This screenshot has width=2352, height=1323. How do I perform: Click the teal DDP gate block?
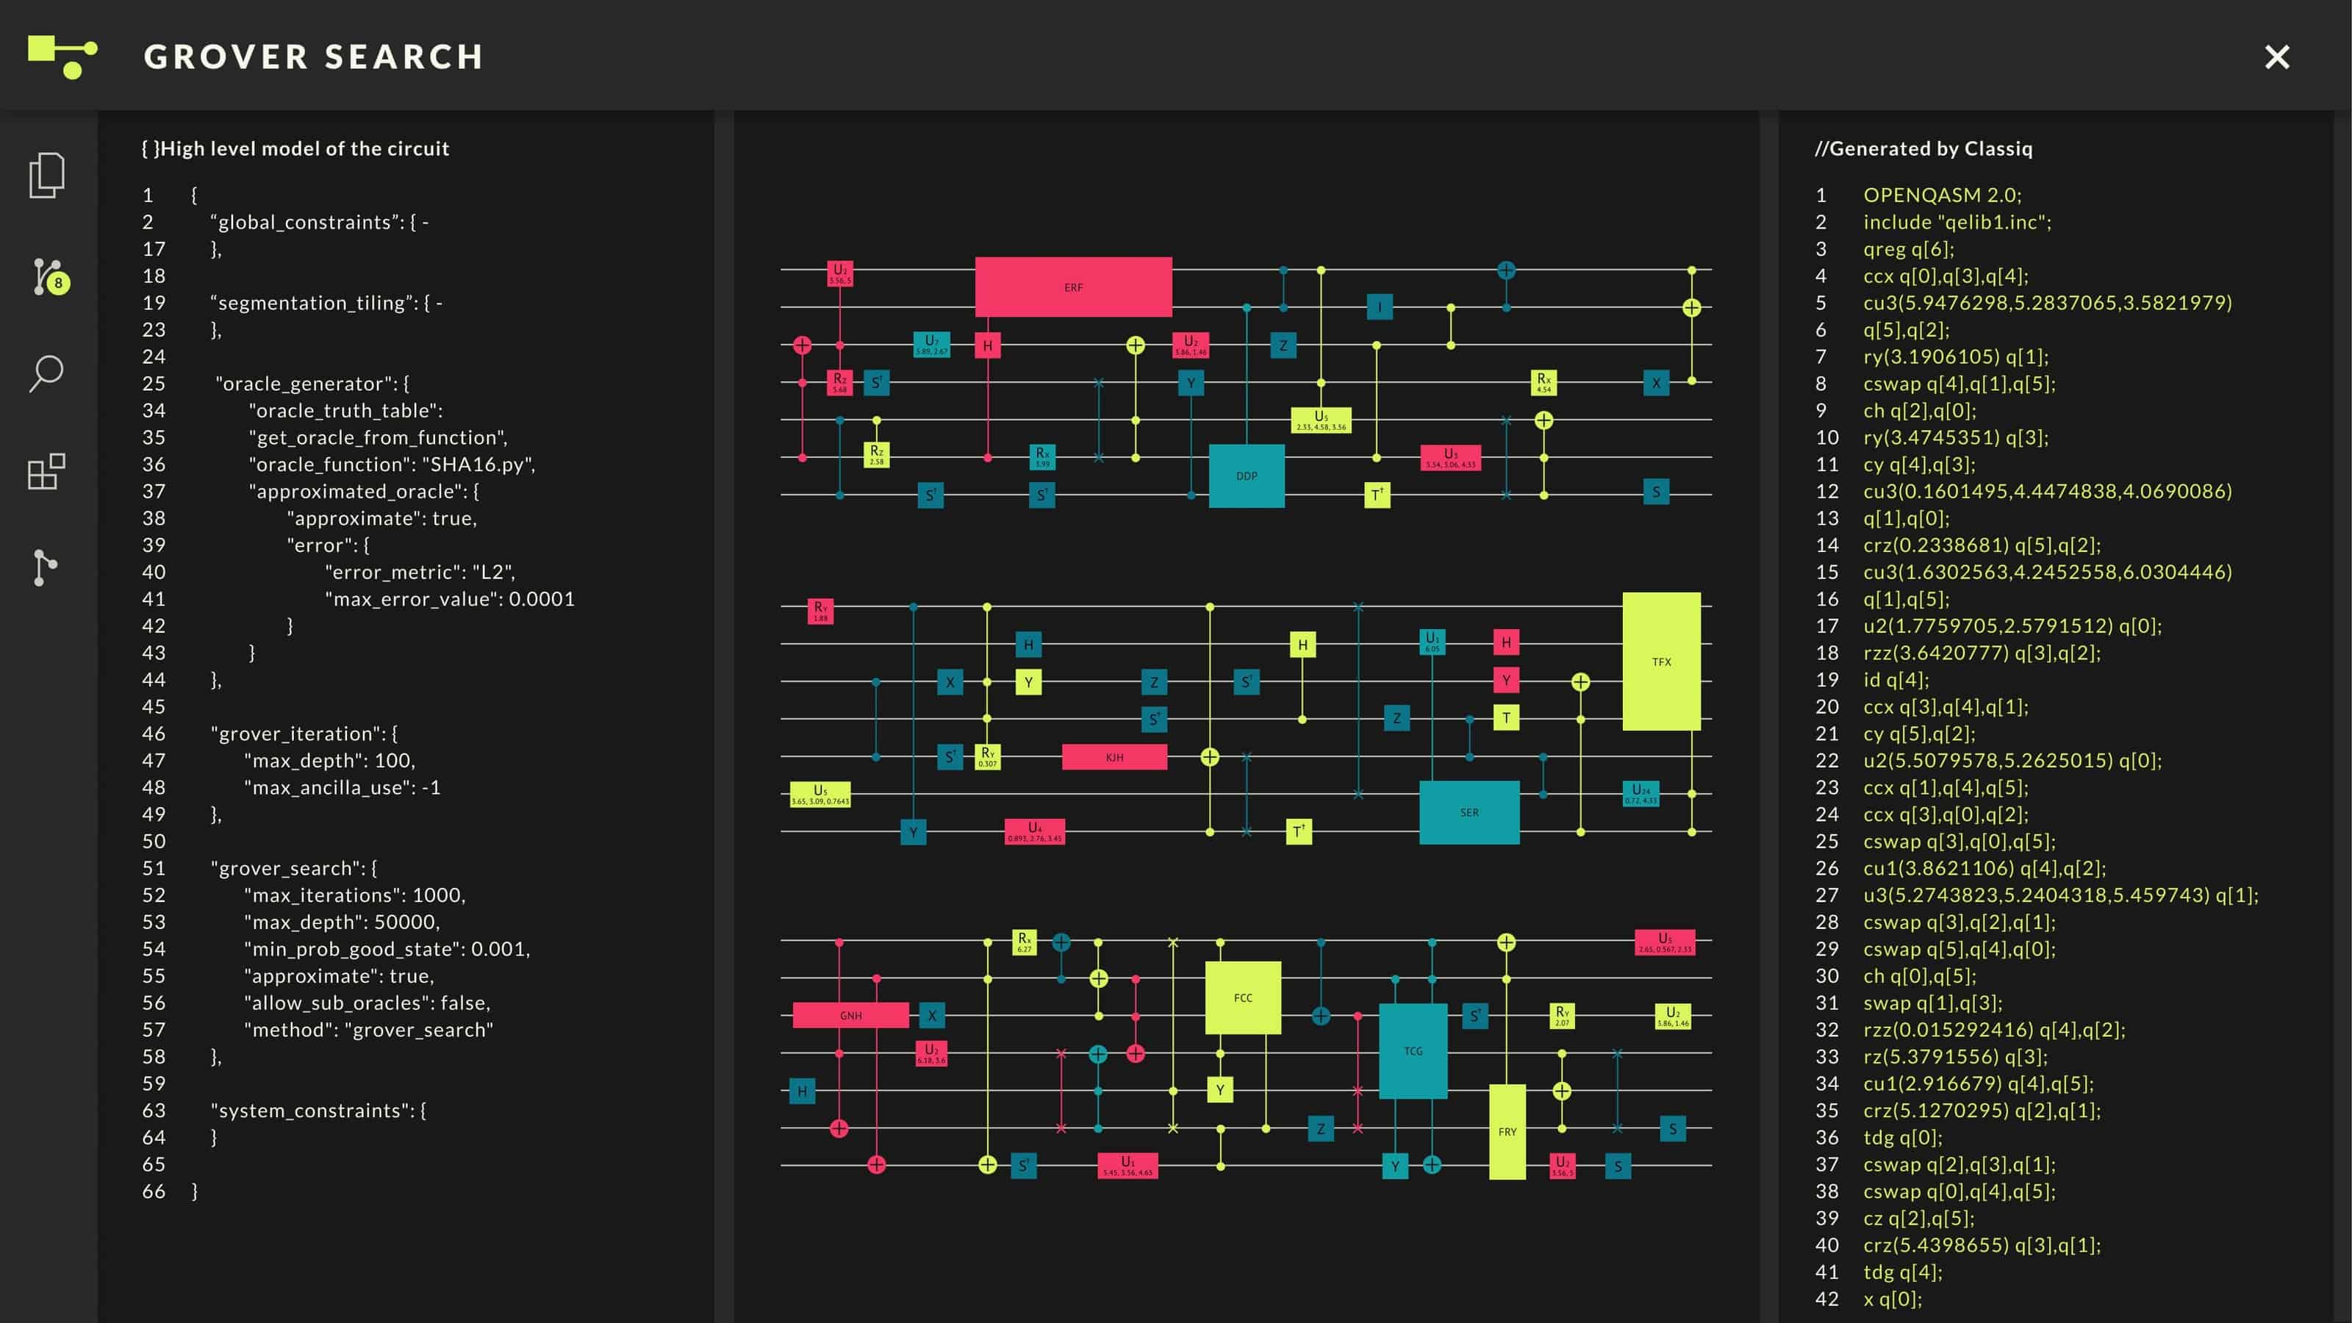[x=1247, y=476]
